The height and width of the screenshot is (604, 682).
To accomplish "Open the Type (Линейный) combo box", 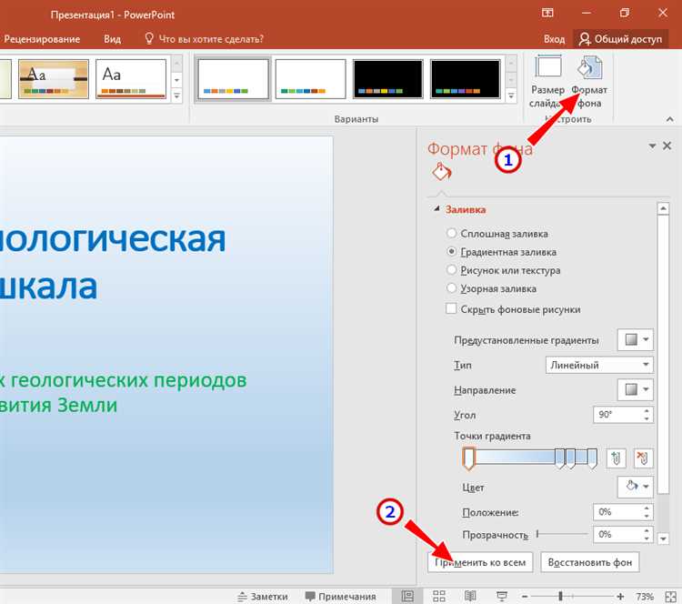I will coord(599,365).
